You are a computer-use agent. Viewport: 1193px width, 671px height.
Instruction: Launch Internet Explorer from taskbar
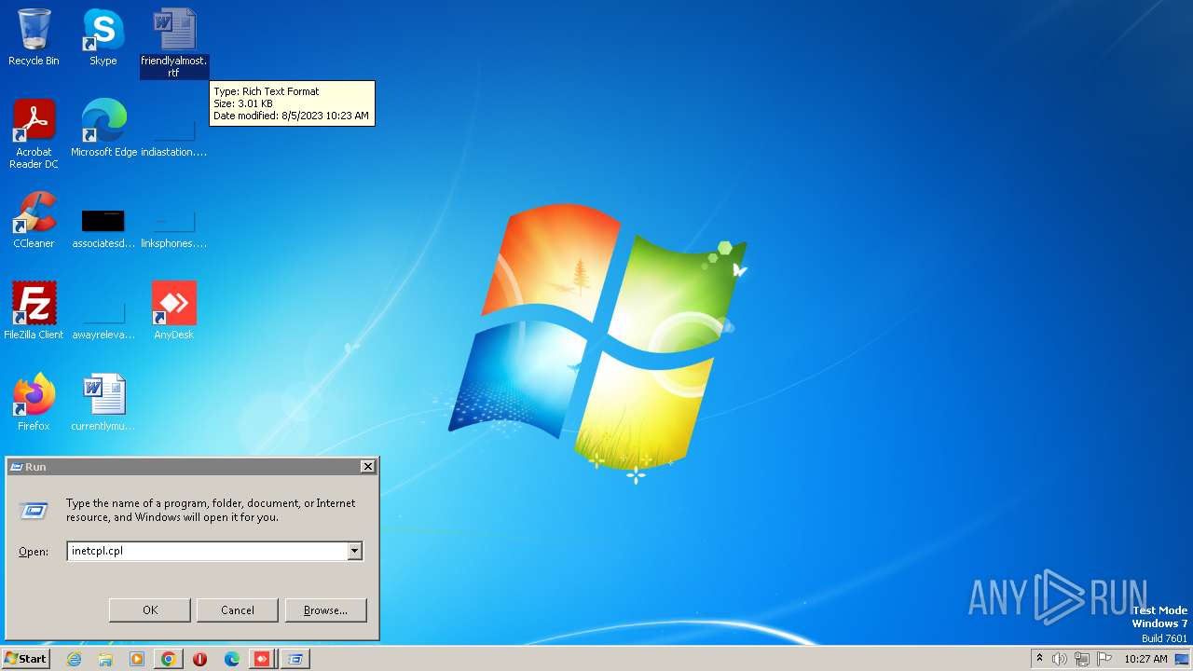coord(75,659)
